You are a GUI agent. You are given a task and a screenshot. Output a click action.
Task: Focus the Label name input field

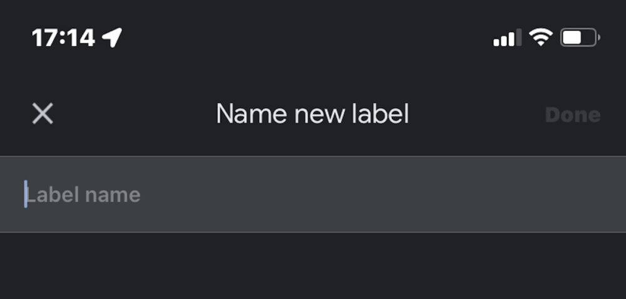pos(313,194)
